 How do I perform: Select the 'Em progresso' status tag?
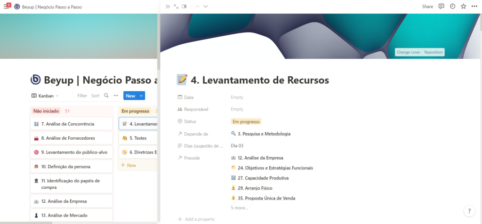246,121
